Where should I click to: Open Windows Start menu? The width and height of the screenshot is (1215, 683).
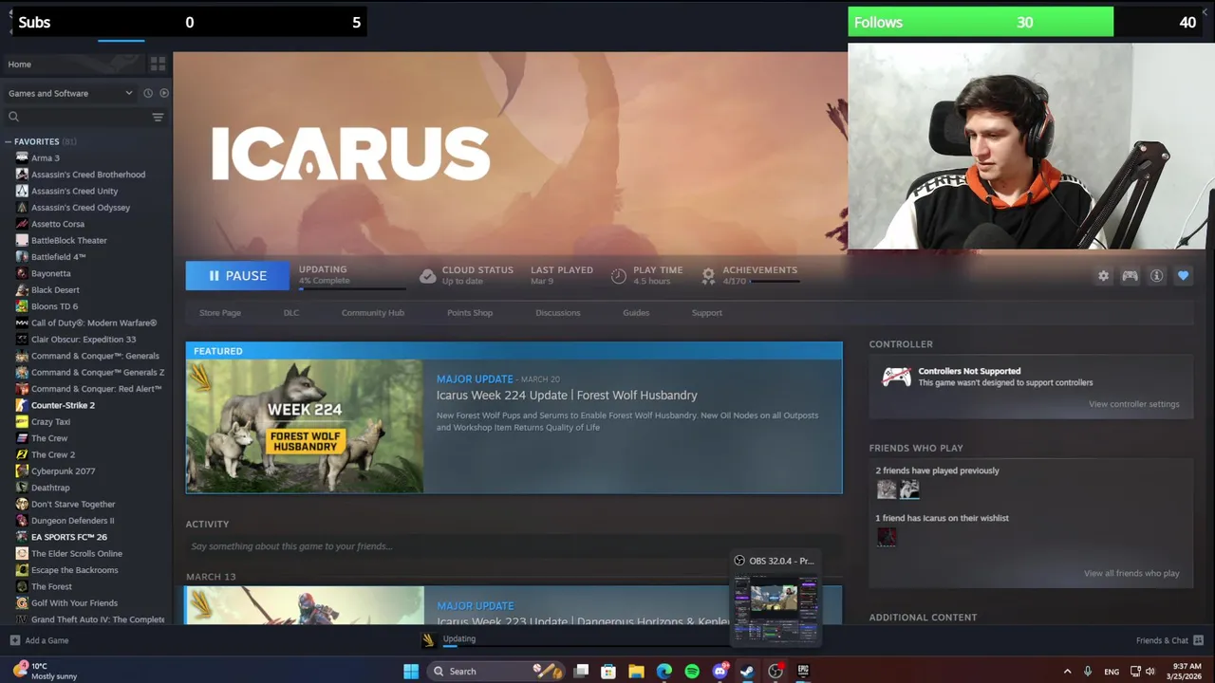point(411,671)
